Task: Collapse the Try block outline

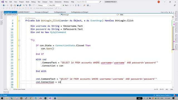Action: click(x=19, y=40)
